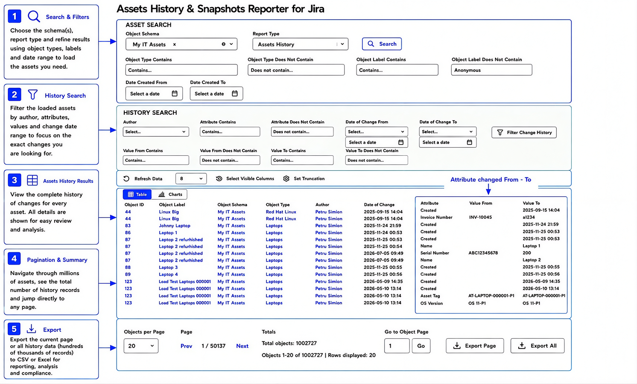Open the Author select dropdown
Image resolution: width=637 pixels, height=384 pixels.
[156, 132]
